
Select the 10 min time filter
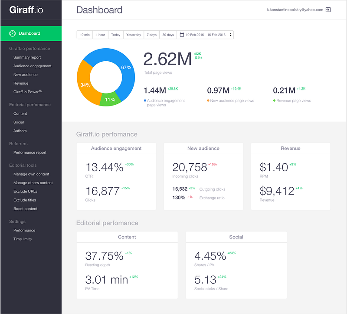point(85,35)
